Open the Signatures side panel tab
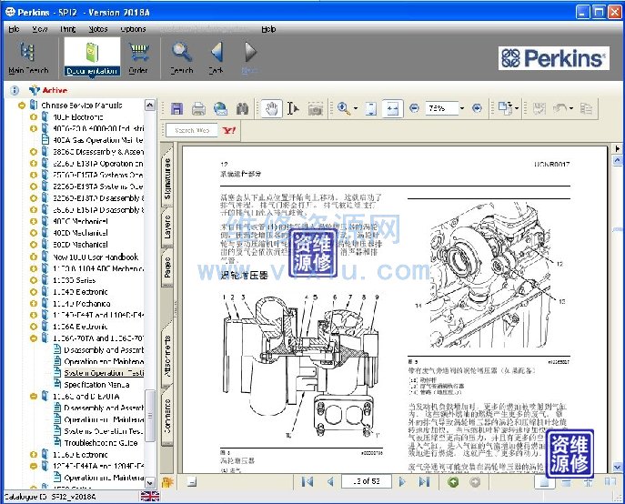This screenshot has width=625, height=504. tap(167, 177)
